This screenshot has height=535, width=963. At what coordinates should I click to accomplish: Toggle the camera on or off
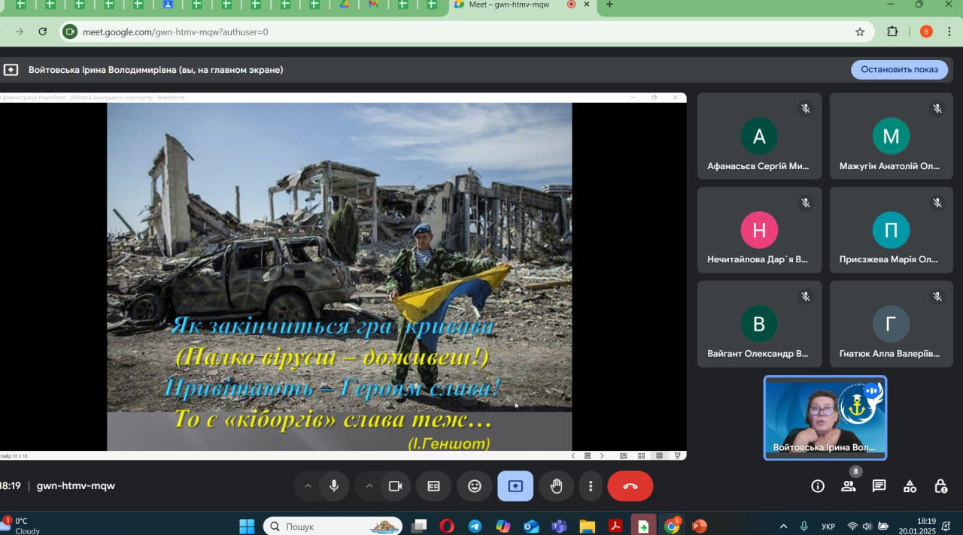pyautogui.click(x=395, y=486)
